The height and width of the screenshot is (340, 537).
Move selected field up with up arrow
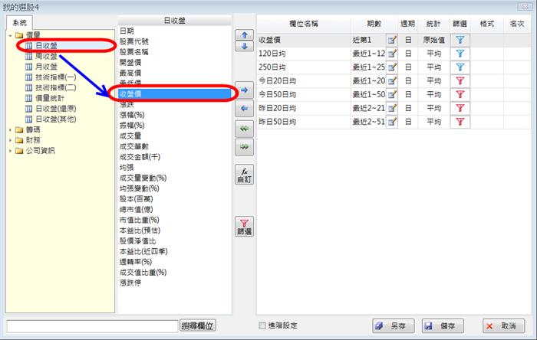click(244, 35)
